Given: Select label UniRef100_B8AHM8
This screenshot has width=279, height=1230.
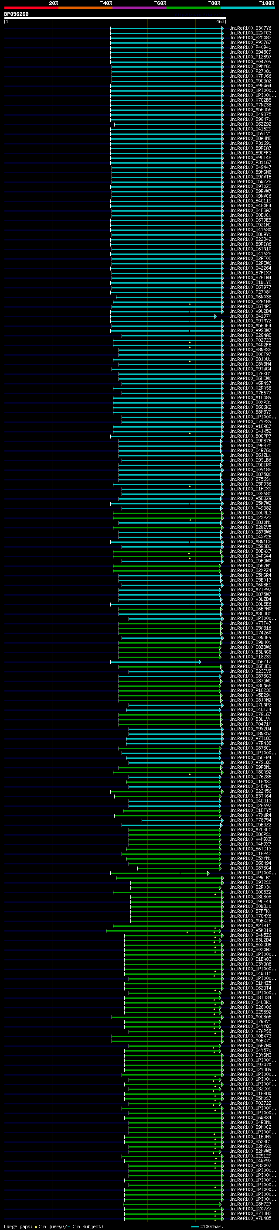Looking at the screenshot, I should point(250,138).
